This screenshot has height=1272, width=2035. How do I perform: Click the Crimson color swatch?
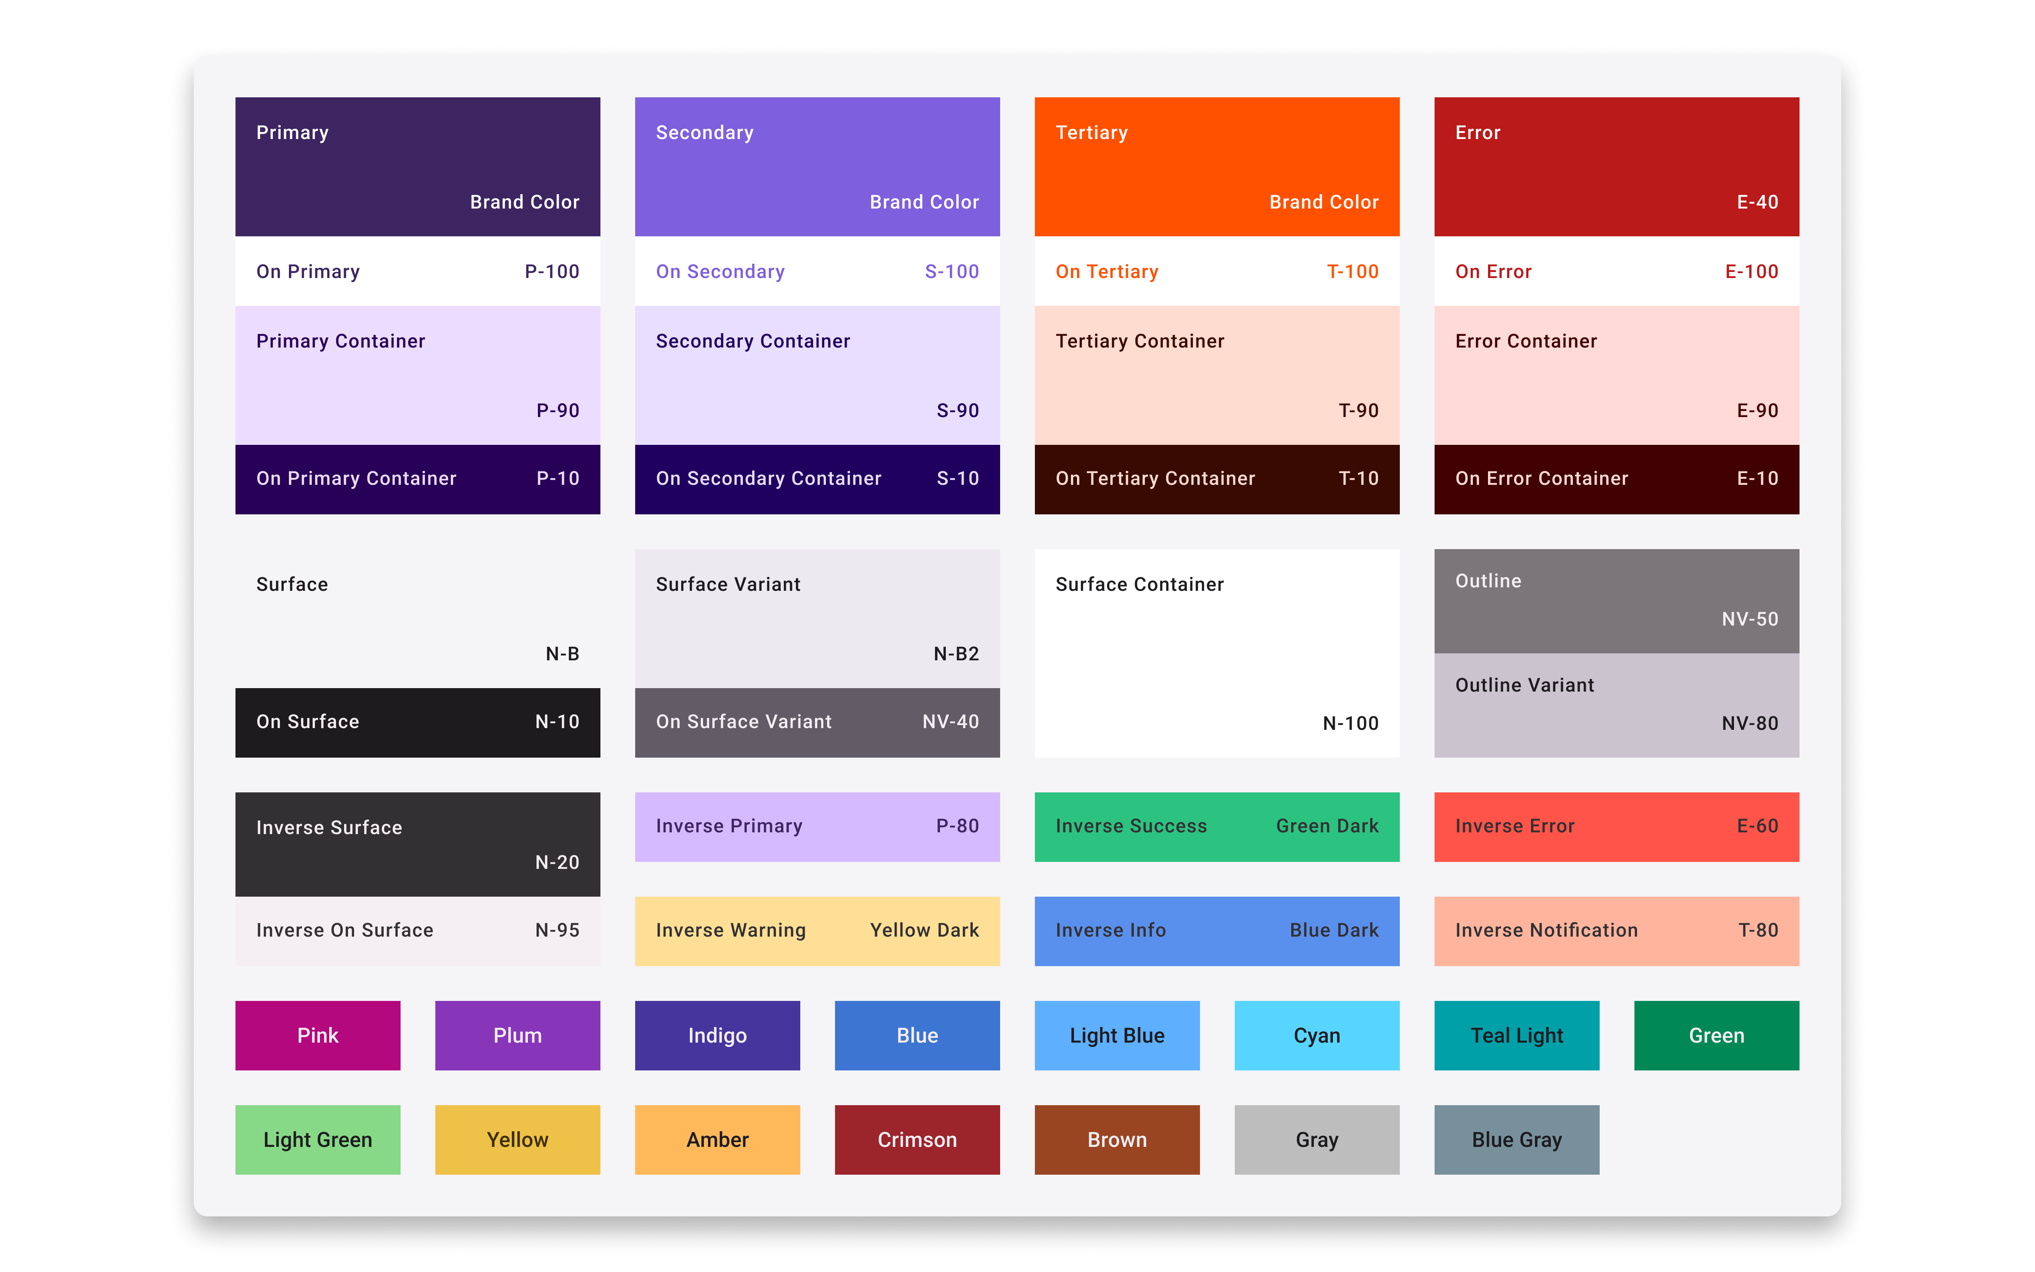point(917,1140)
